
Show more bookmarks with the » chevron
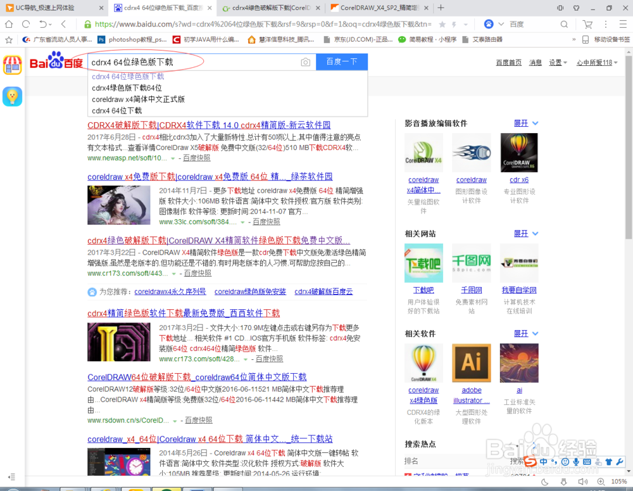573,40
